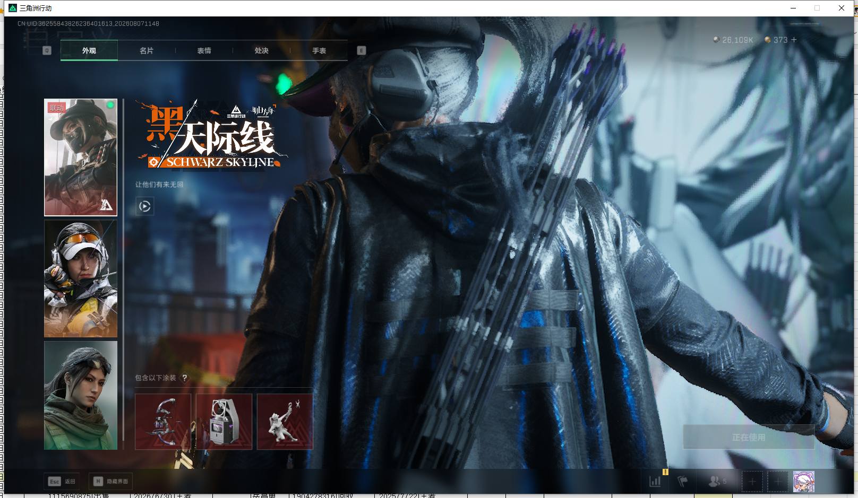858x498 pixels.
Task: Click the CN UID text at the top
Action: tap(88, 23)
